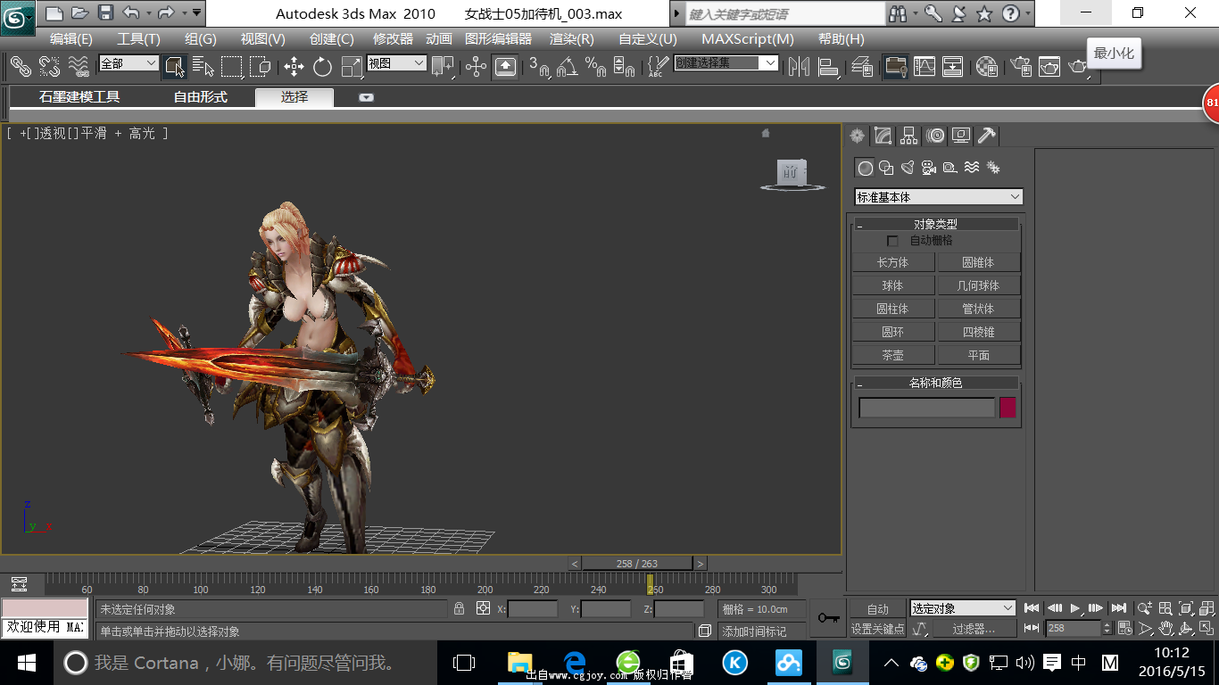Image resolution: width=1219 pixels, height=685 pixels.
Task: Open the Curve Editor icon
Action: [925, 66]
